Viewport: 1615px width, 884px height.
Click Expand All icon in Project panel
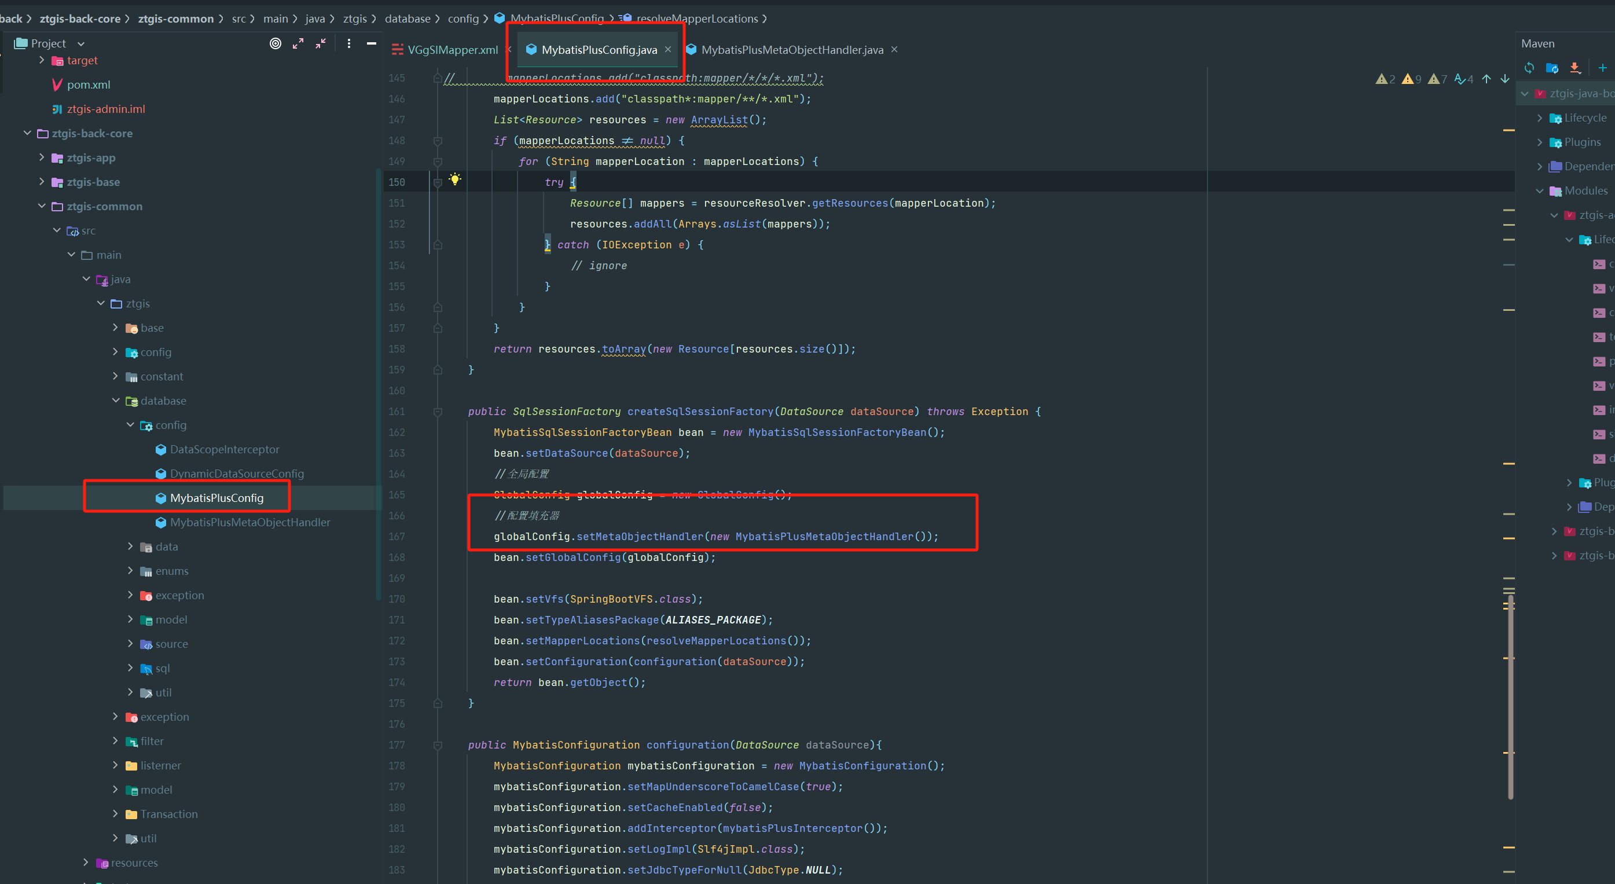[298, 43]
